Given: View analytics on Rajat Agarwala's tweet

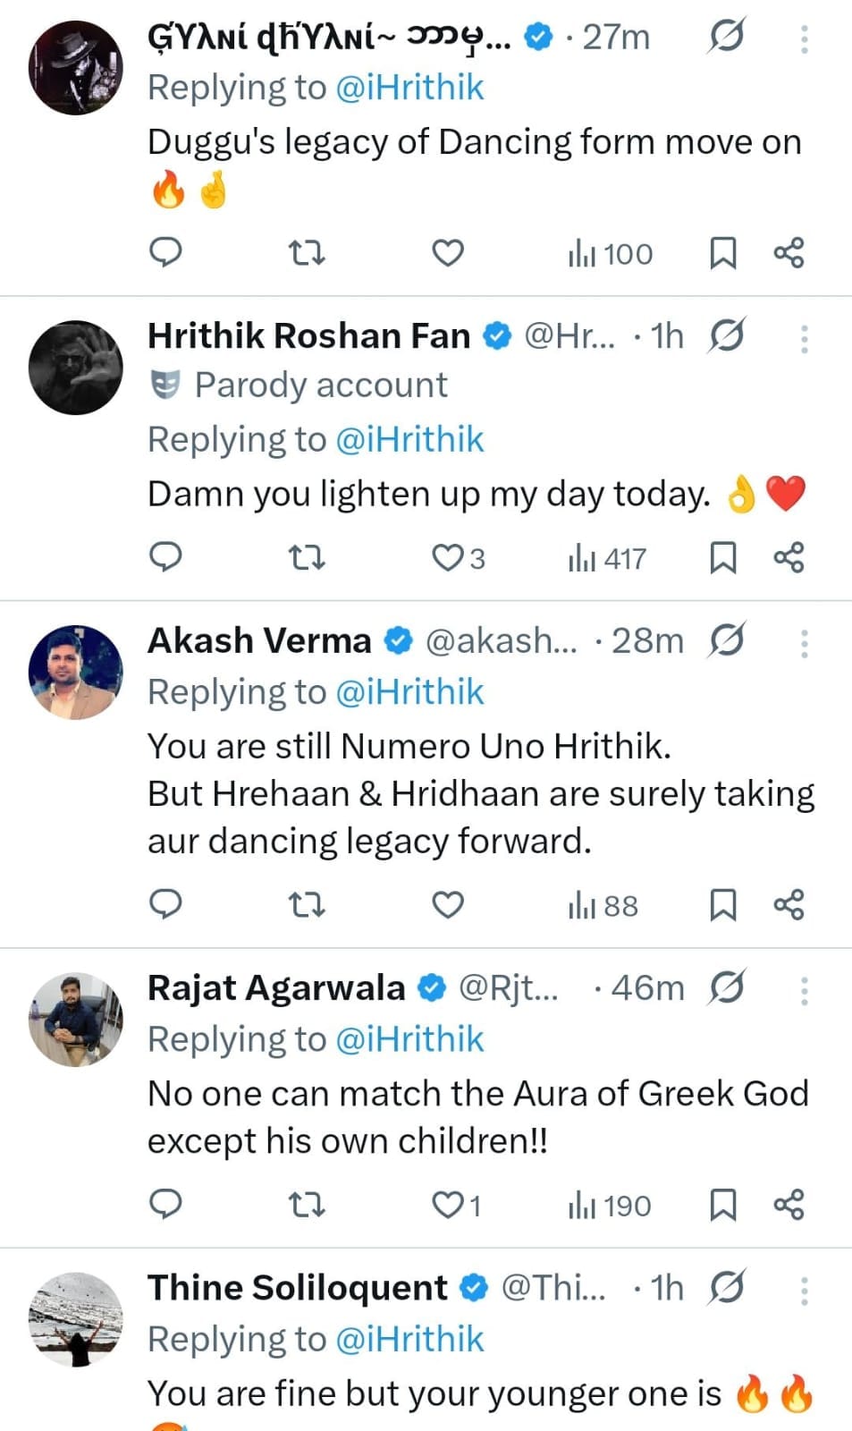Looking at the screenshot, I should click(x=610, y=1206).
